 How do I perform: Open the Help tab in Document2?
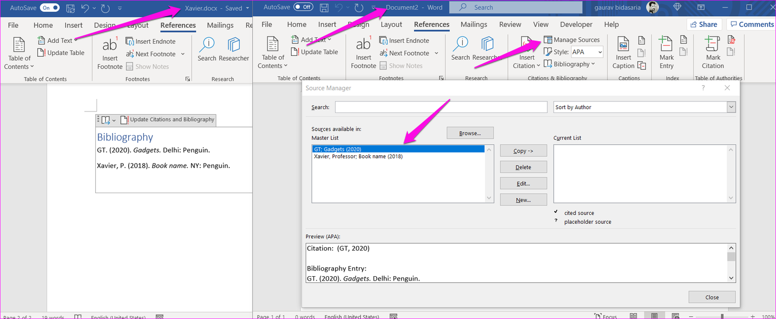tap(612, 24)
